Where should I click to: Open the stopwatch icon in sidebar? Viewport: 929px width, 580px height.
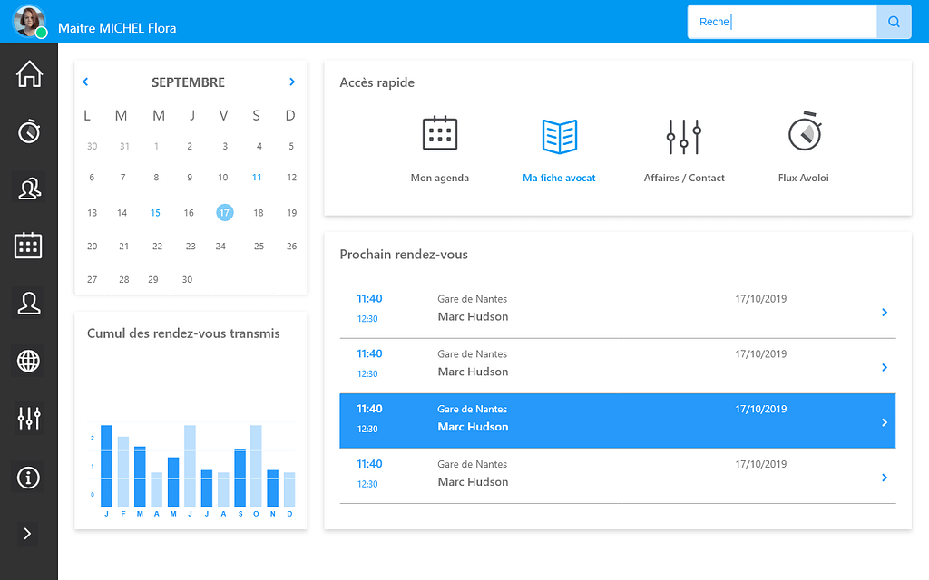[x=29, y=131]
